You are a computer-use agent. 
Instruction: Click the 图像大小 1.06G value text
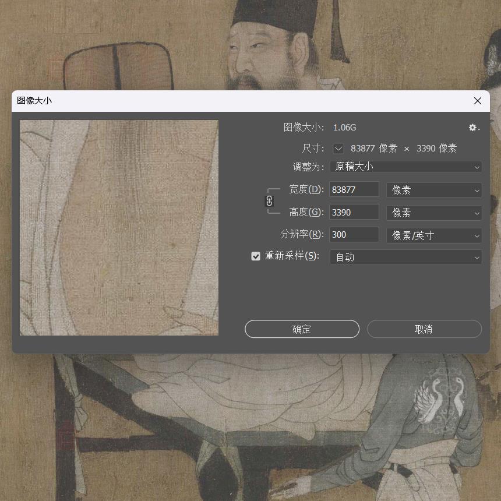click(344, 128)
